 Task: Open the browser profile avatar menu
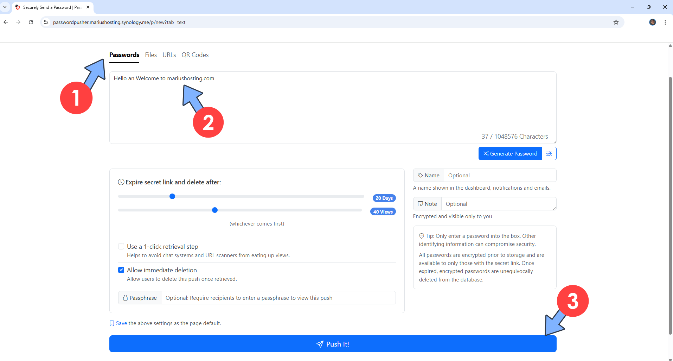(653, 22)
